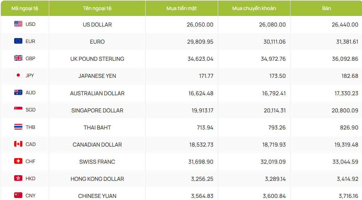
Task: Click the Singapore flag icon
Action: coord(18,109)
